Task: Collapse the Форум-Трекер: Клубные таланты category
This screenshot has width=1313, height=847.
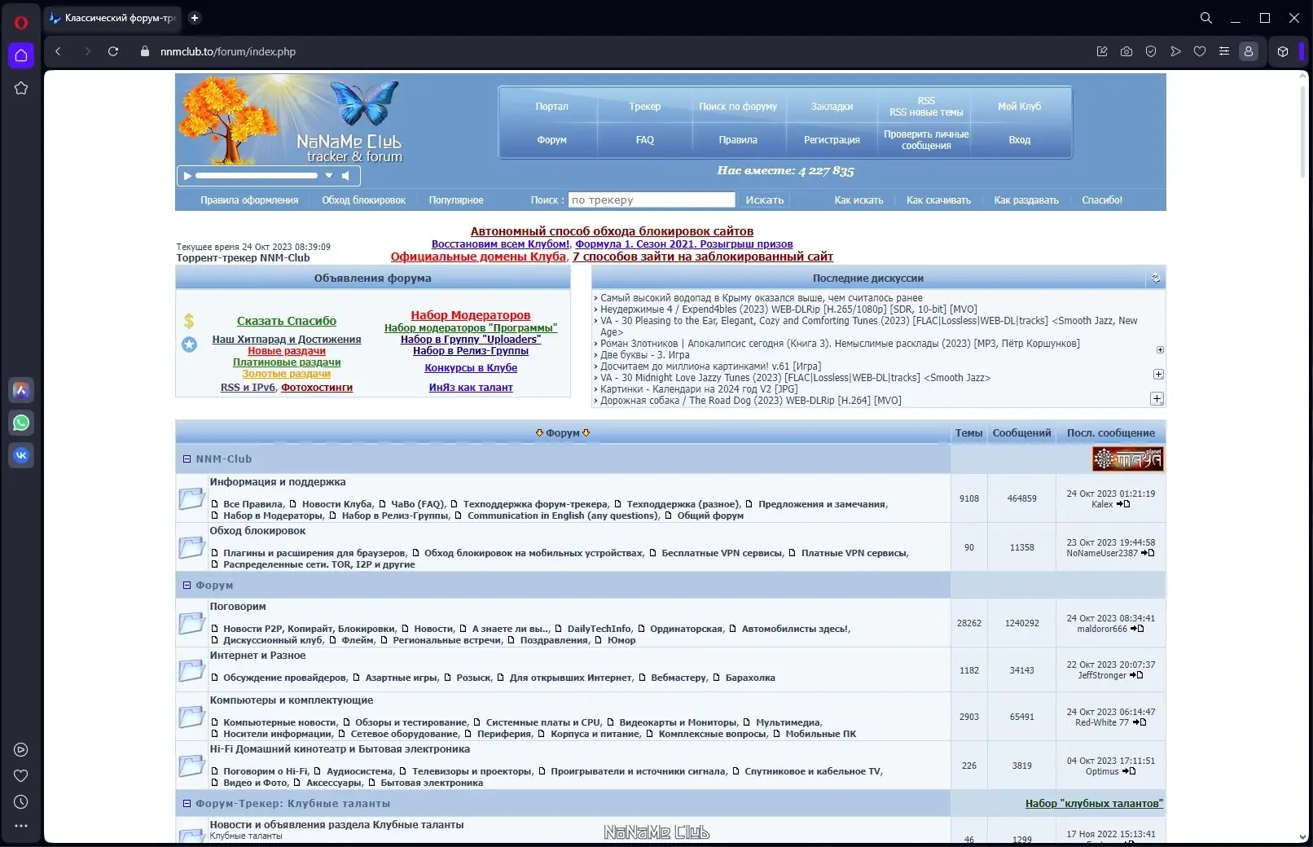Action: coord(187,804)
